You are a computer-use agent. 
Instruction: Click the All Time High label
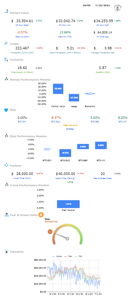(x=103, y=37)
